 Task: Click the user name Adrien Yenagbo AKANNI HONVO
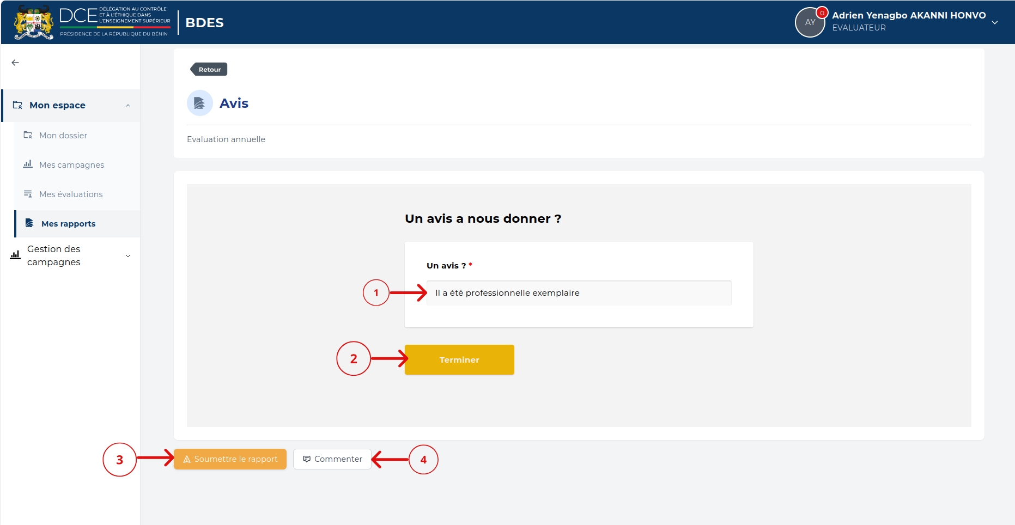pos(909,15)
